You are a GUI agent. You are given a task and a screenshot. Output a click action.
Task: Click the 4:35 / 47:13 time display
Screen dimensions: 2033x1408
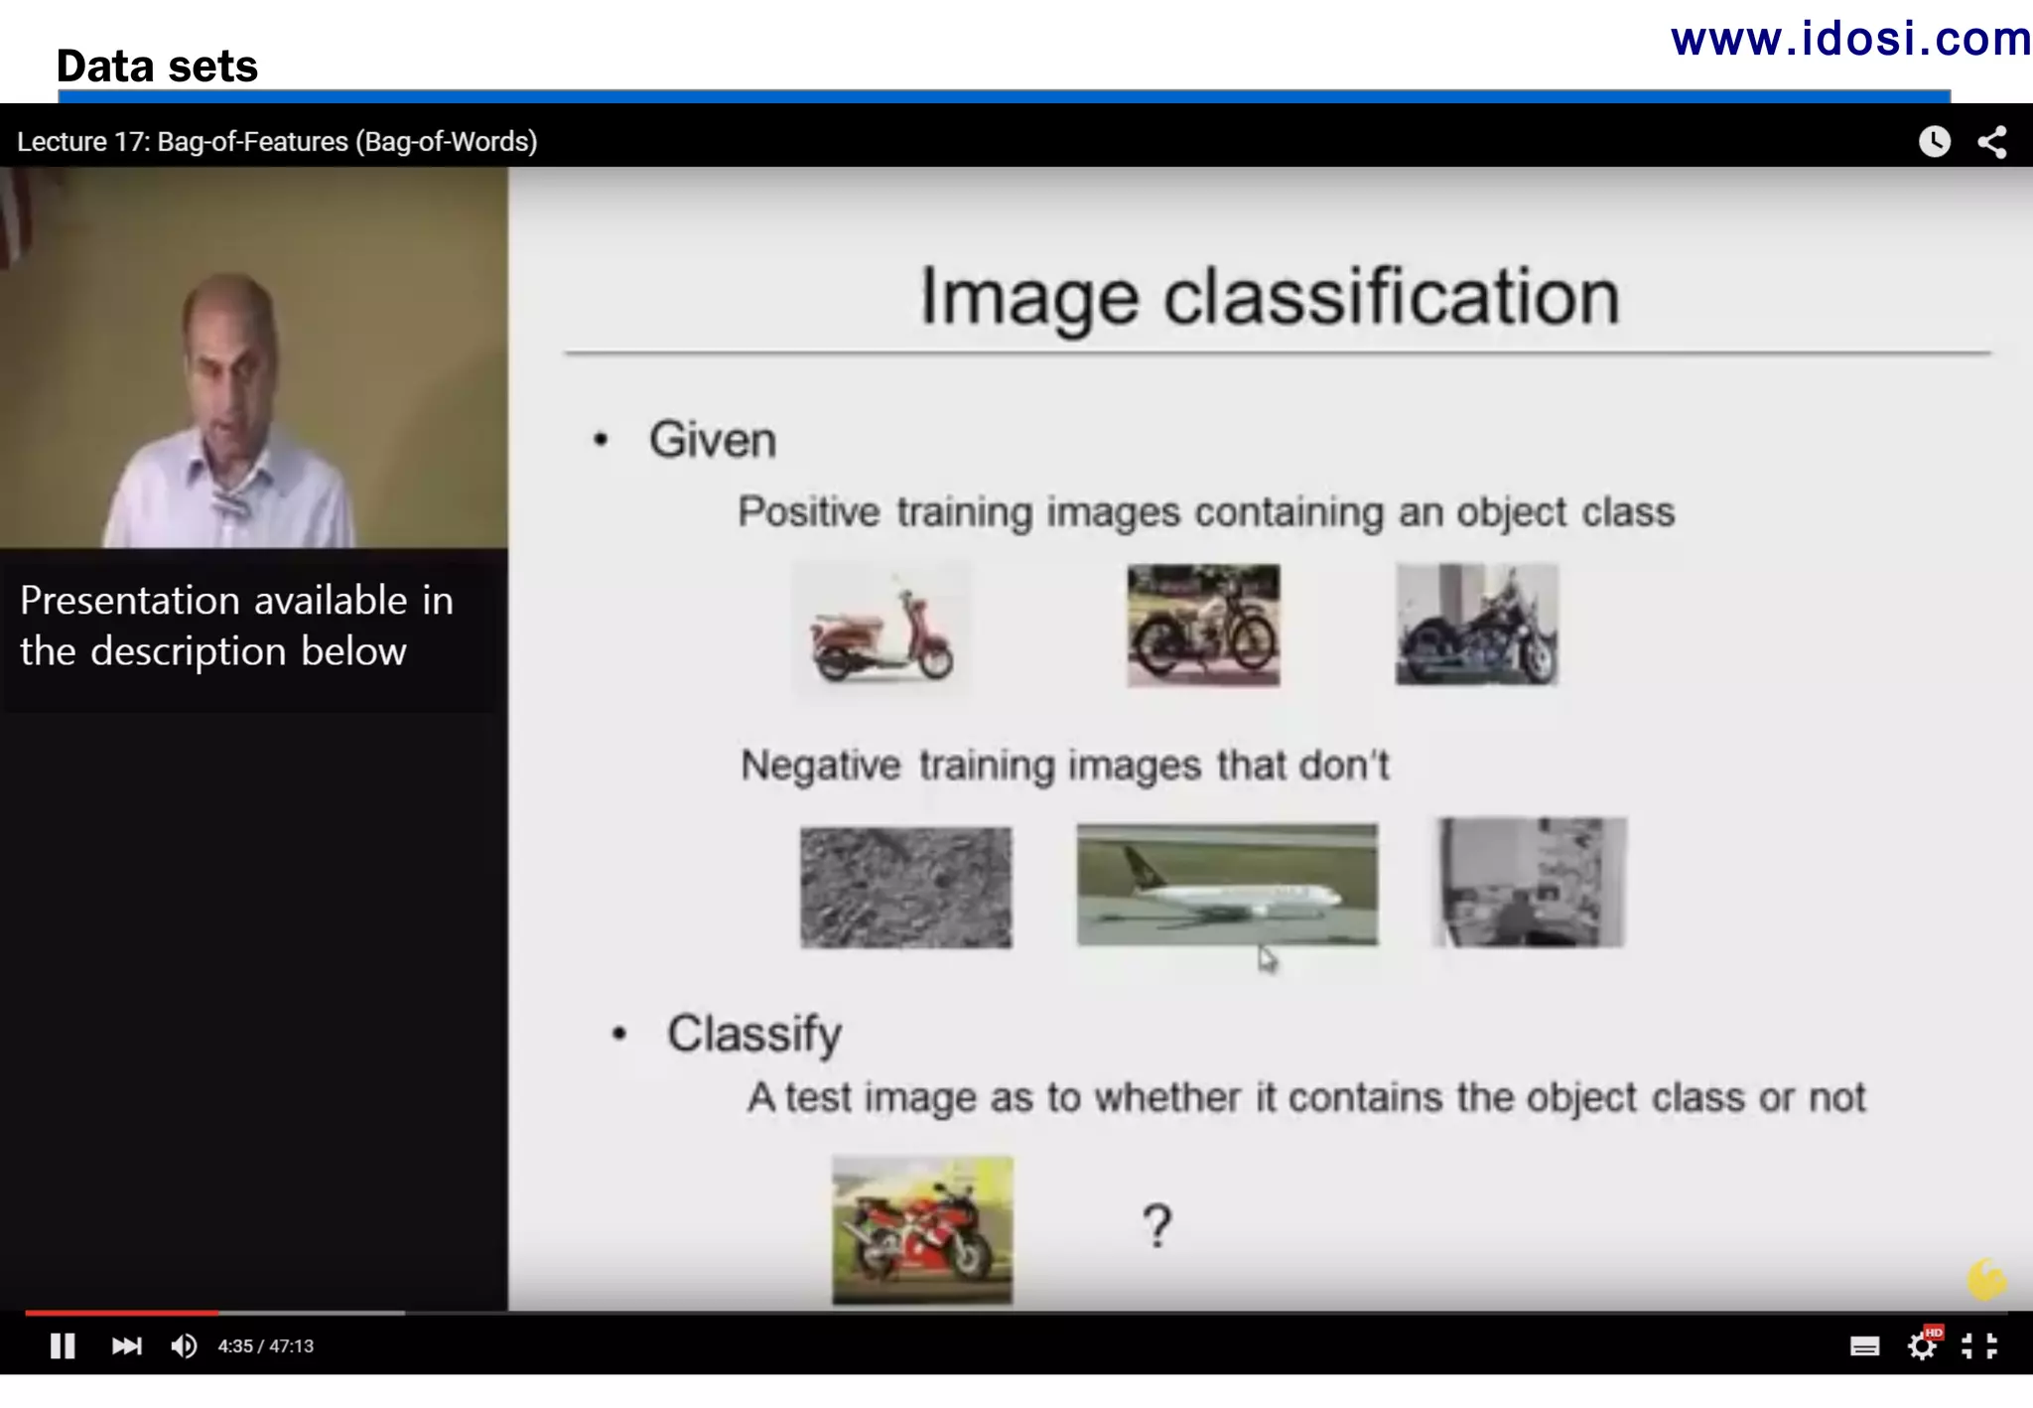[x=266, y=1346]
